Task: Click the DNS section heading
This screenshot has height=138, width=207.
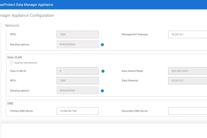Action: [10, 103]
